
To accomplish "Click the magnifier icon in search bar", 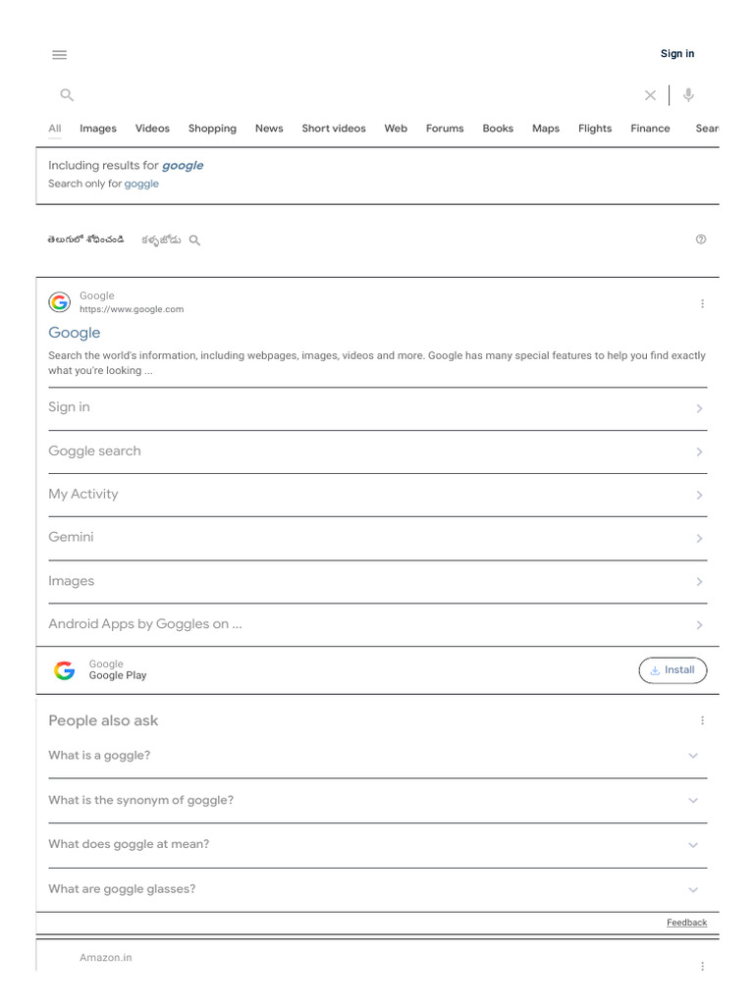I will point(67,95).
